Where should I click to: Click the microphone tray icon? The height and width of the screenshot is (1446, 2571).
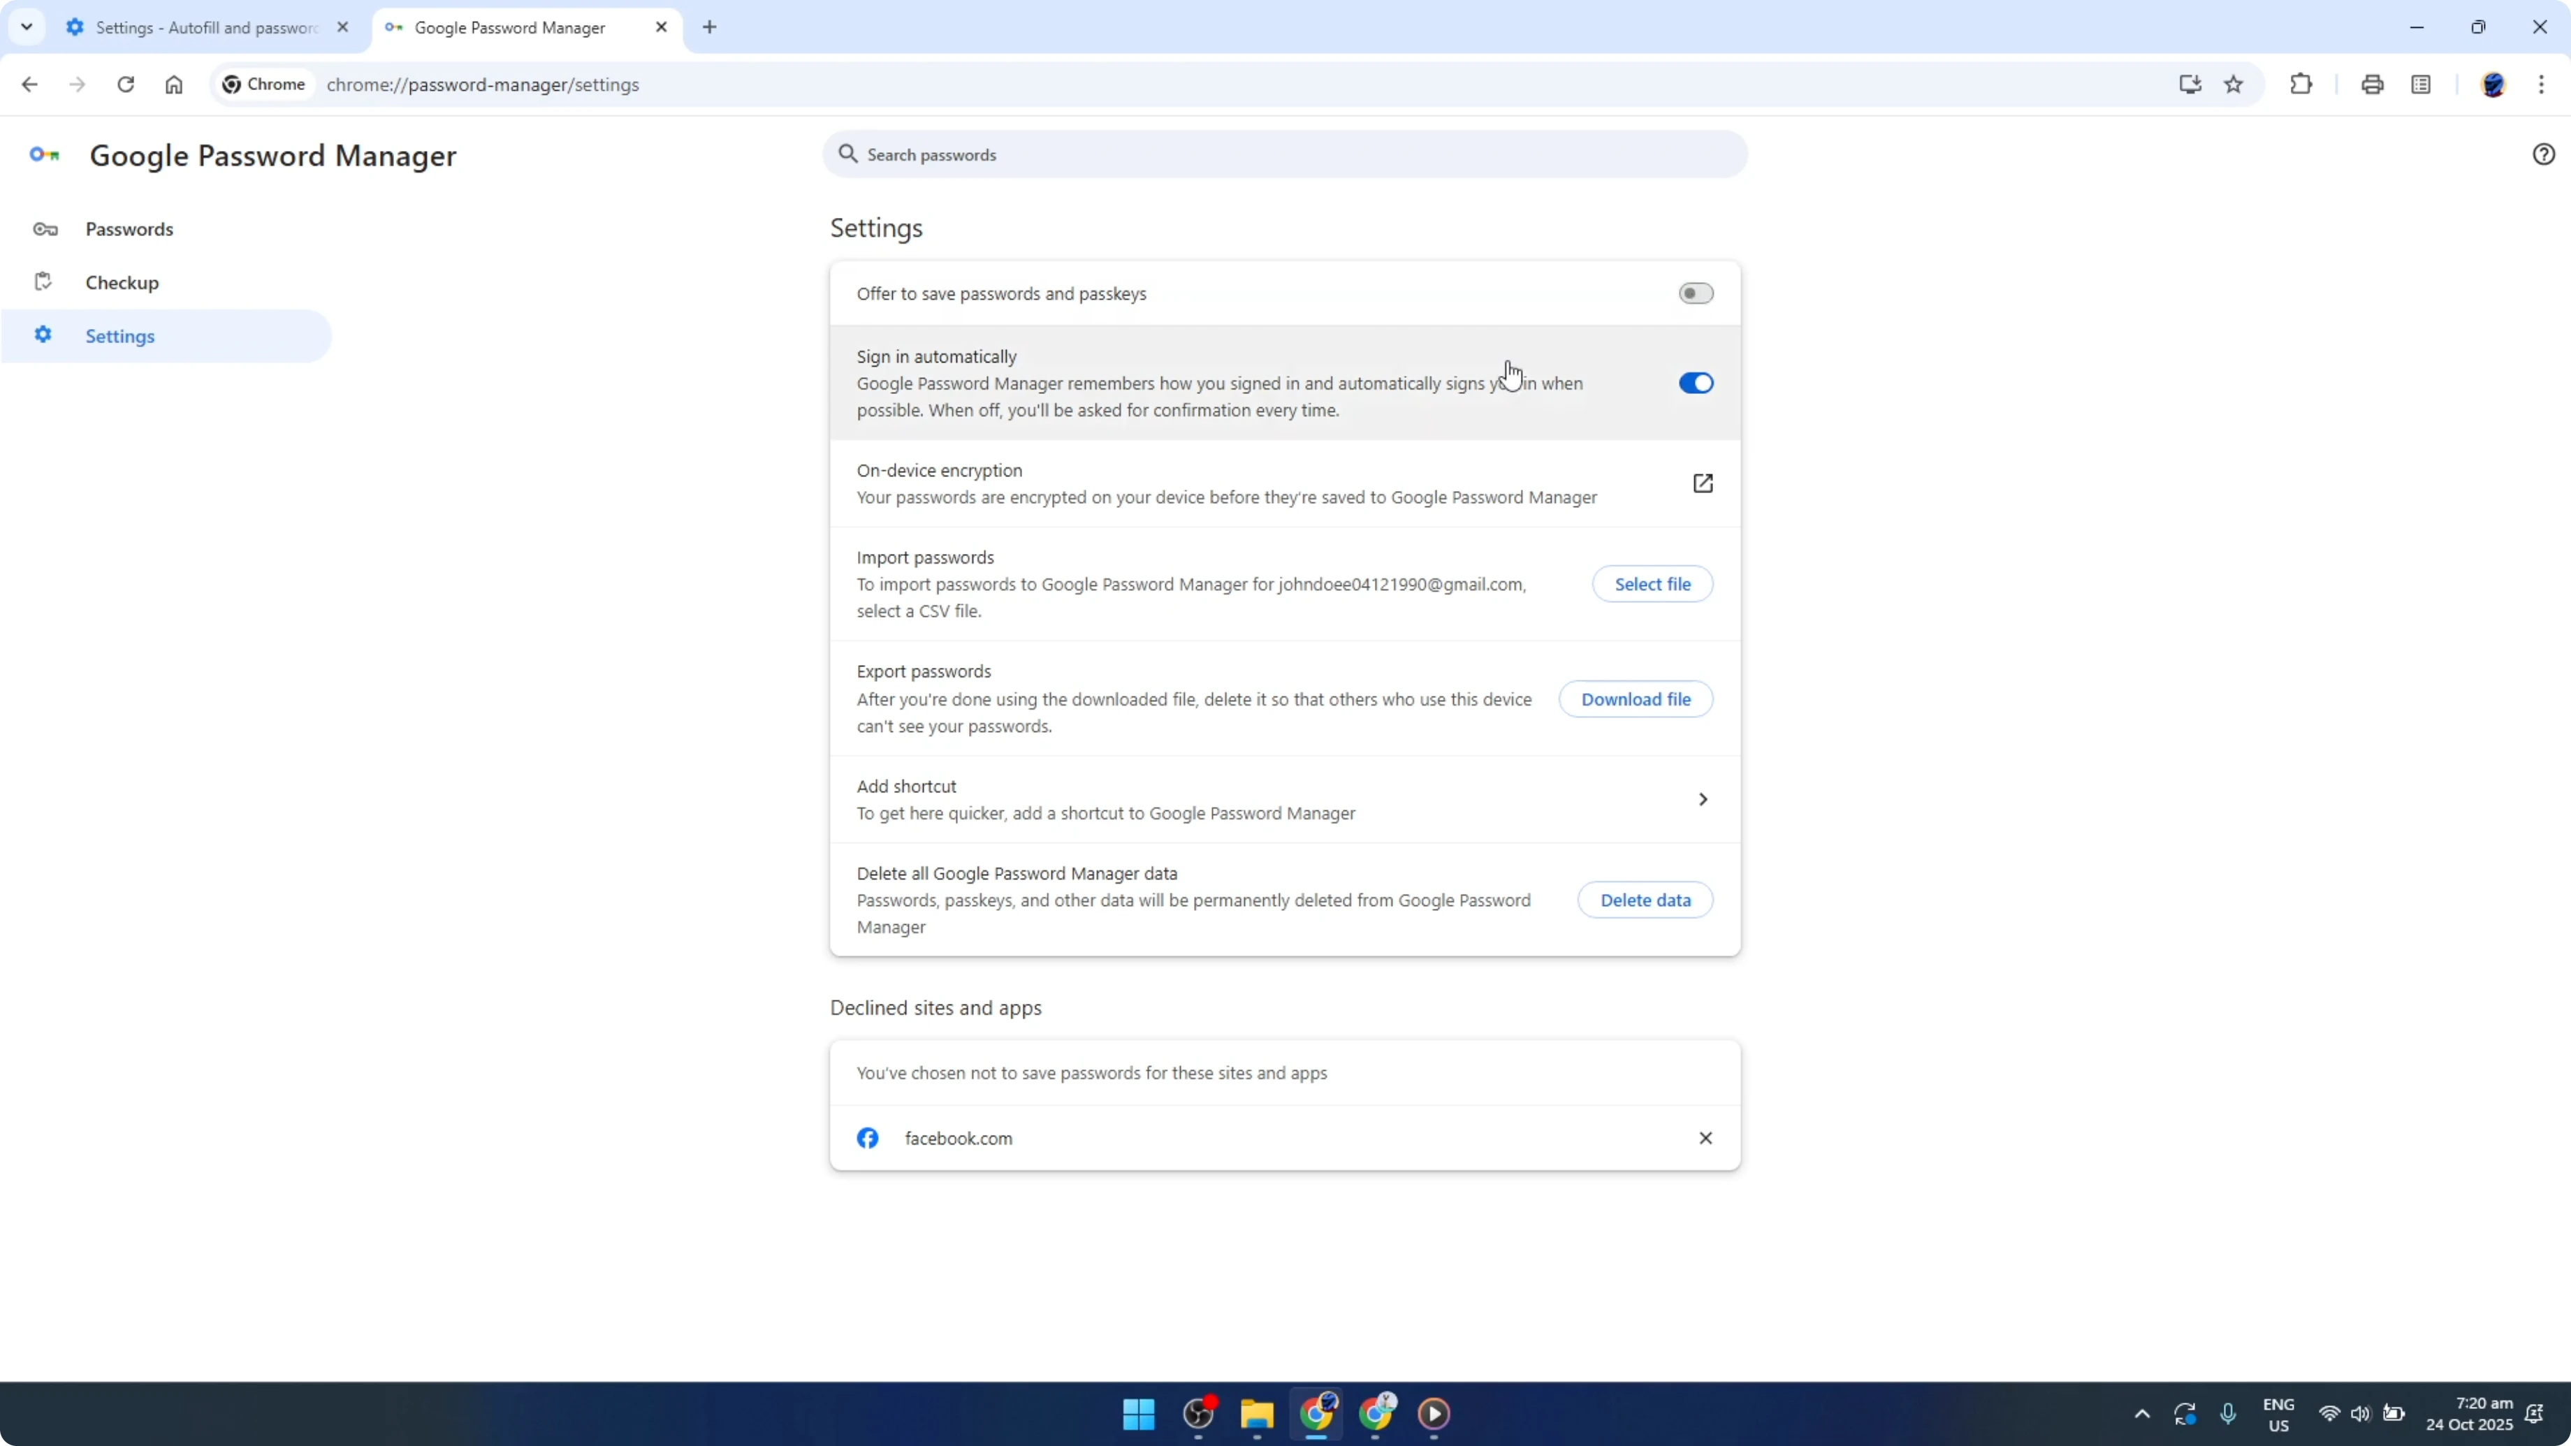[2228, 1413]
